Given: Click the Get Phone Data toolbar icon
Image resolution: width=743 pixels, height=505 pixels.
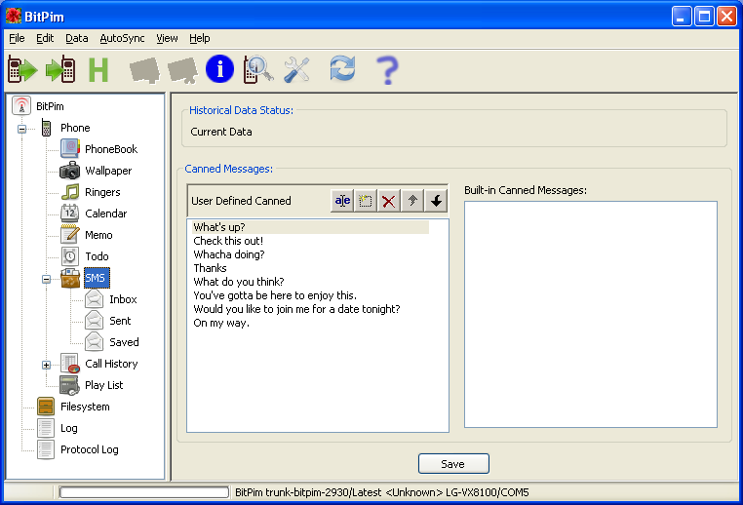Looking at the screenshot, I should click(x=22, y=69).
